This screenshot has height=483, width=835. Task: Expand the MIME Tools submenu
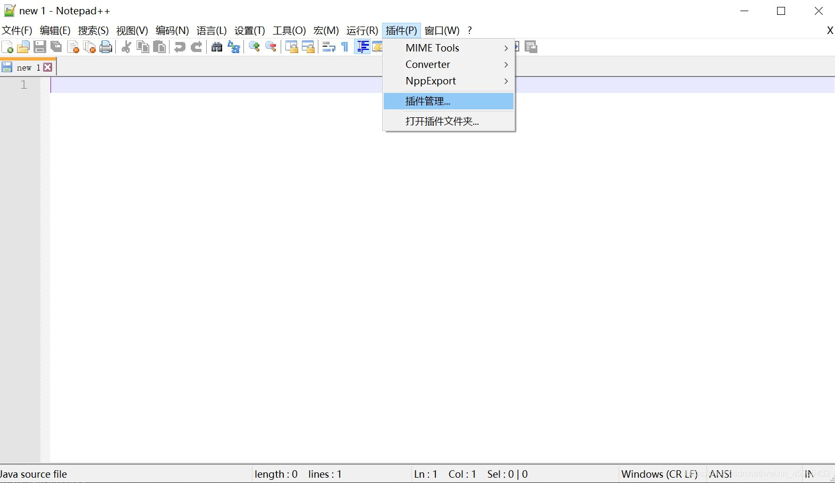click(449, 48)
